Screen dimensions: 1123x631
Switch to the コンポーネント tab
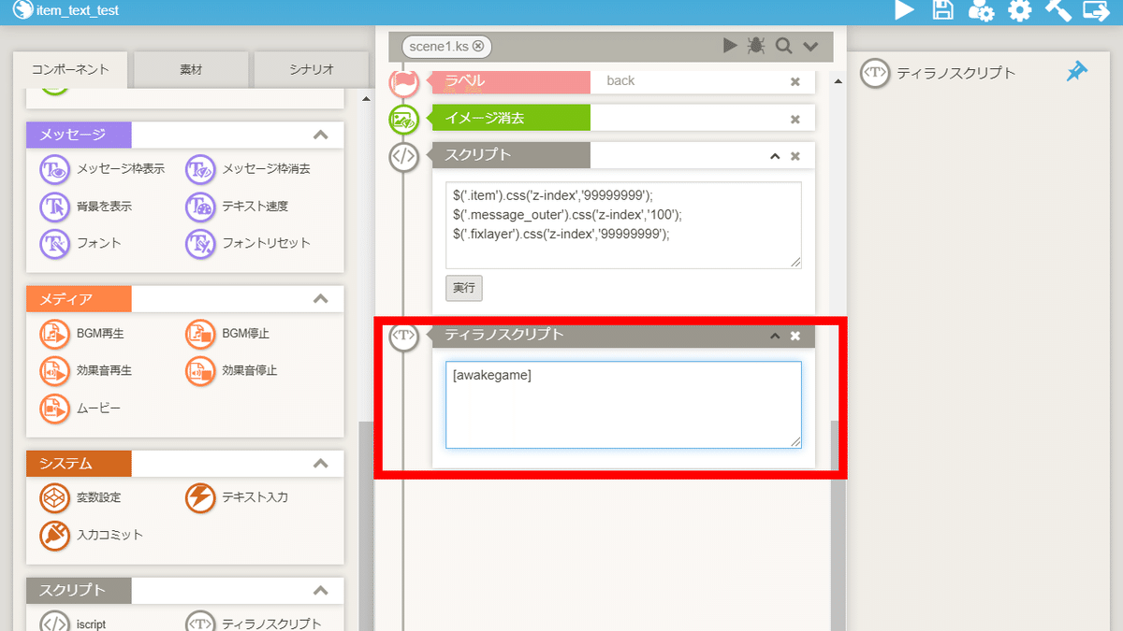70,69
